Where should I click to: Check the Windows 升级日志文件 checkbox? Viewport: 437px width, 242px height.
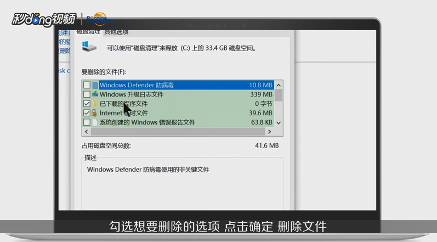coord(87,94)
